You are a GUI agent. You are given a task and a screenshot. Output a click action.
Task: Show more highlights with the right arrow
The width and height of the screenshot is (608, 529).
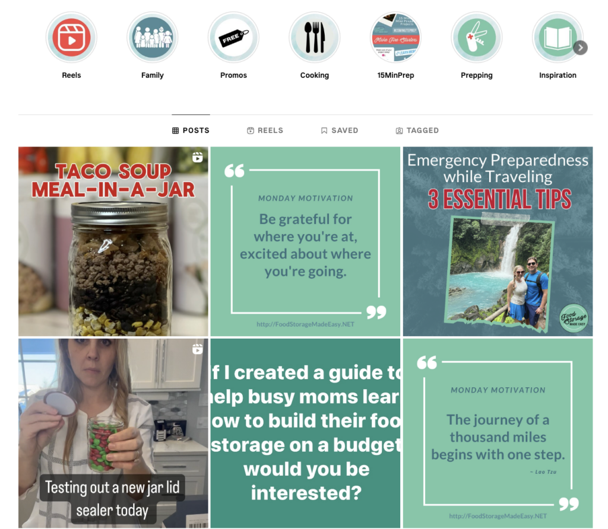click(x=581, y=48)
